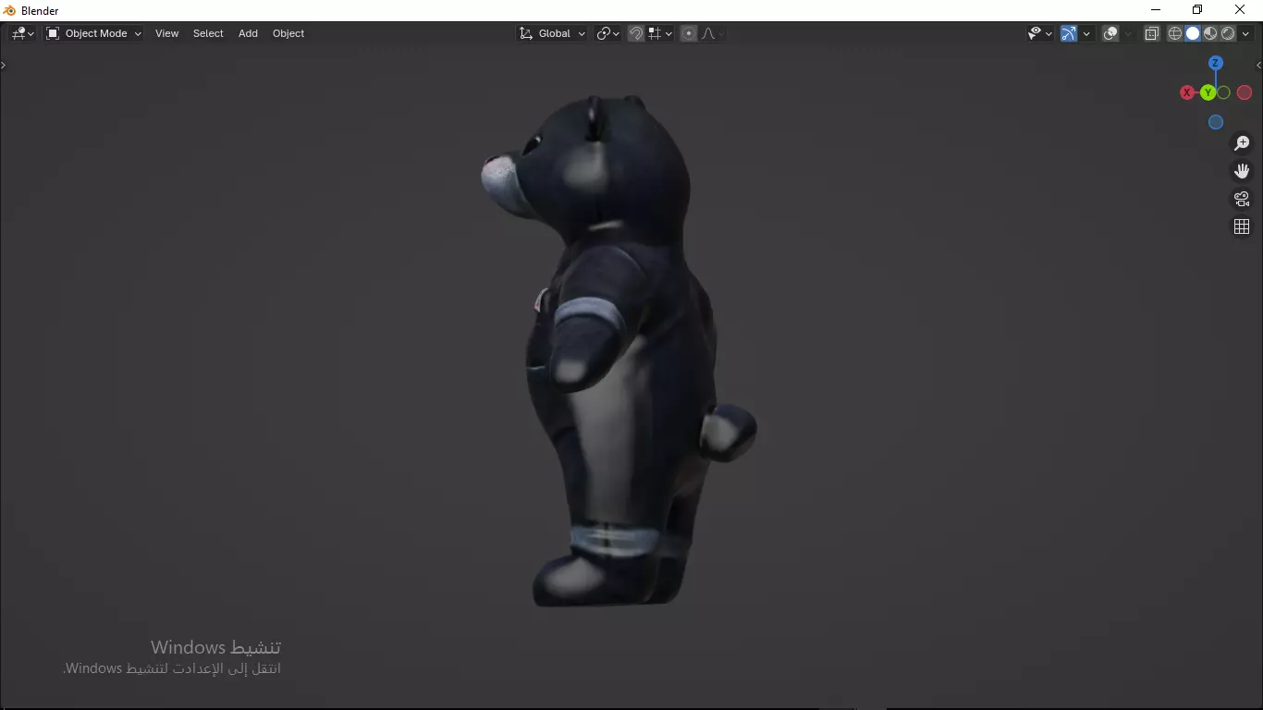Viewport: 1263px width, 710px height.
Task: Click the zoom magnifier viewport icon
Action: 1242,143
